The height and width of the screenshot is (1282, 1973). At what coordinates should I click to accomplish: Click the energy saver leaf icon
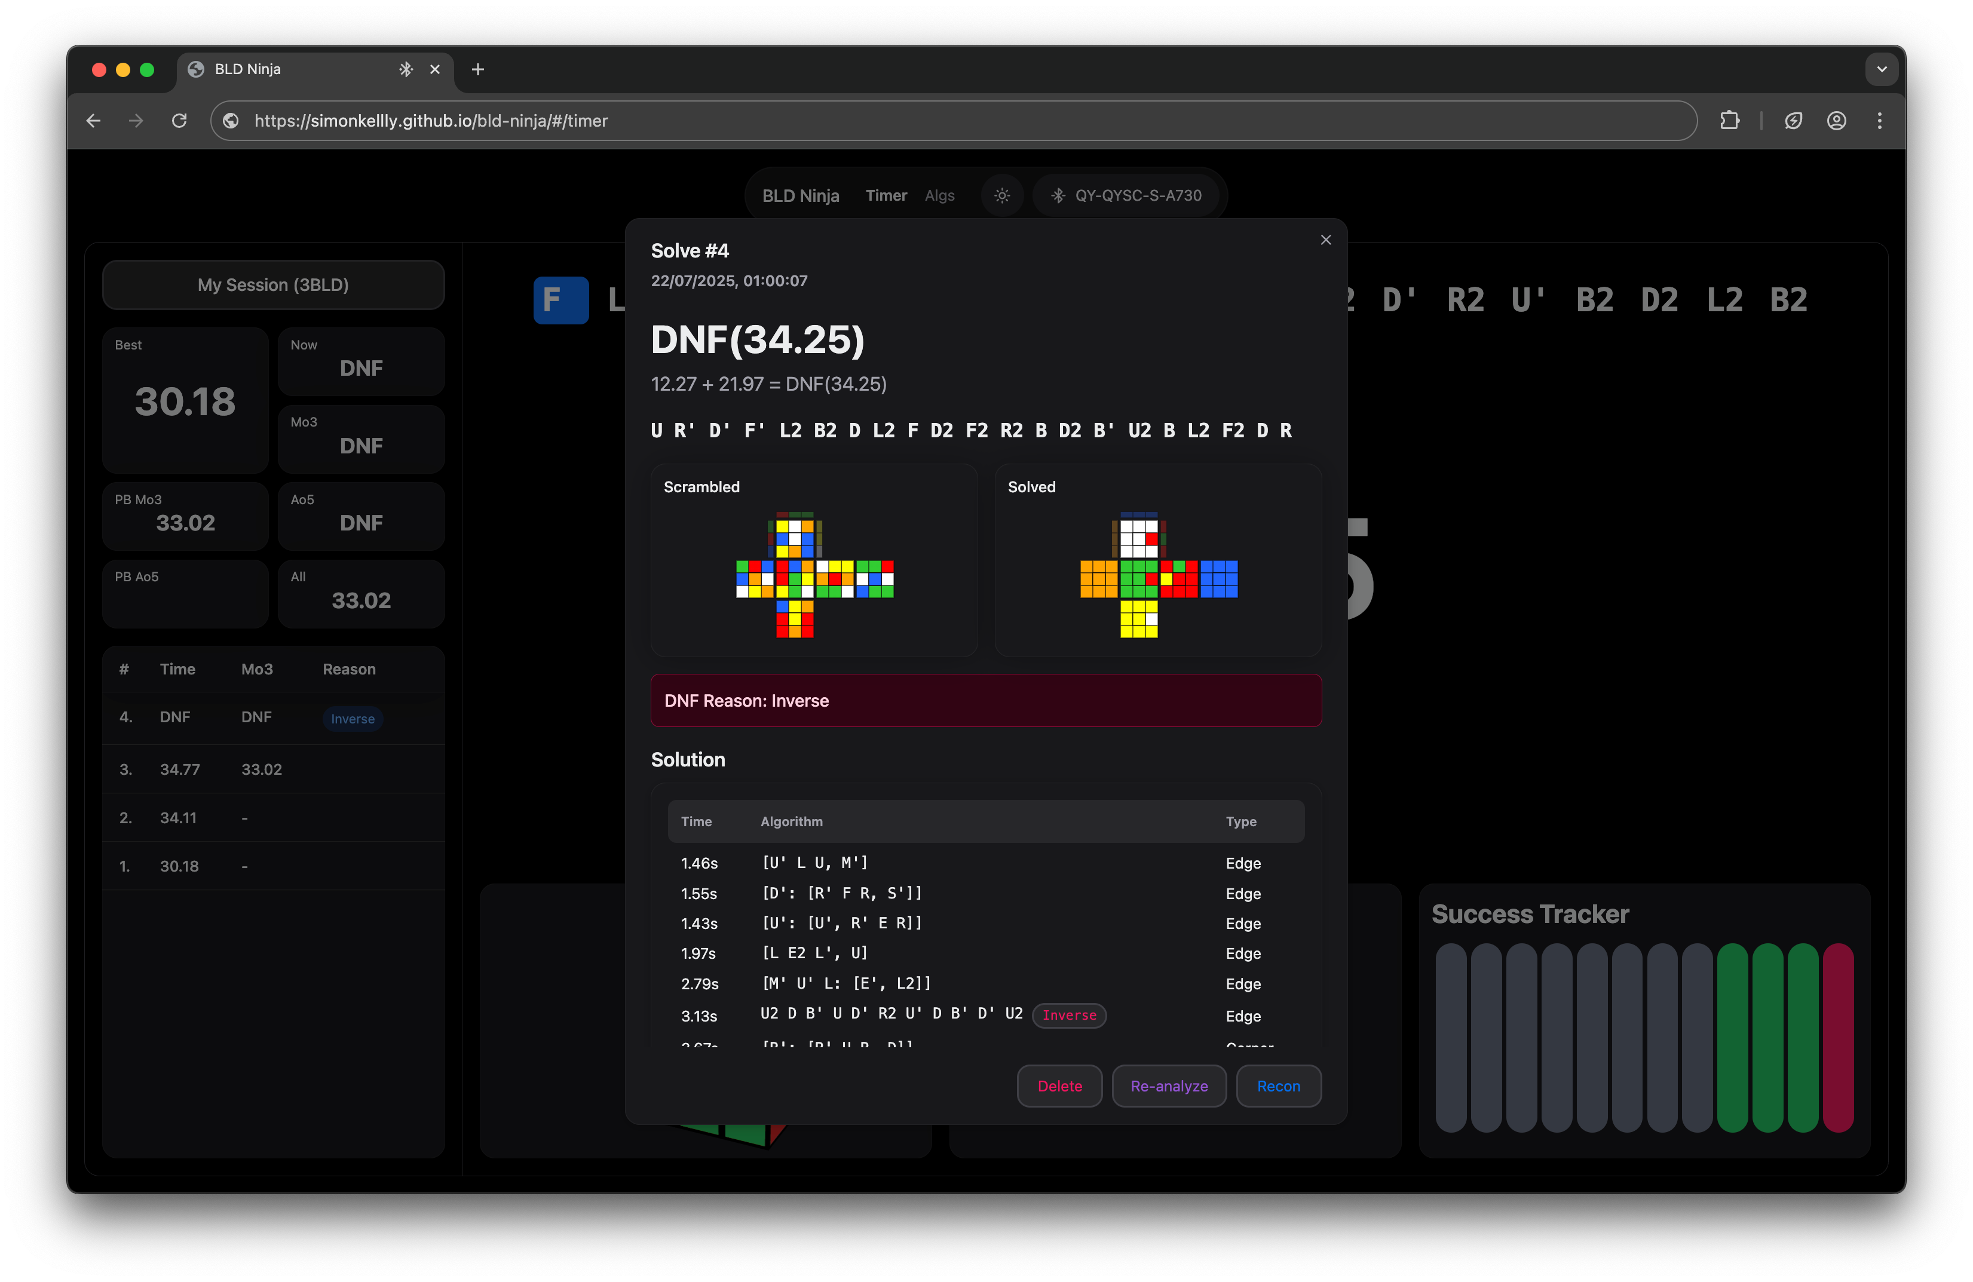pyautogui.click(x=1794, y=121)
